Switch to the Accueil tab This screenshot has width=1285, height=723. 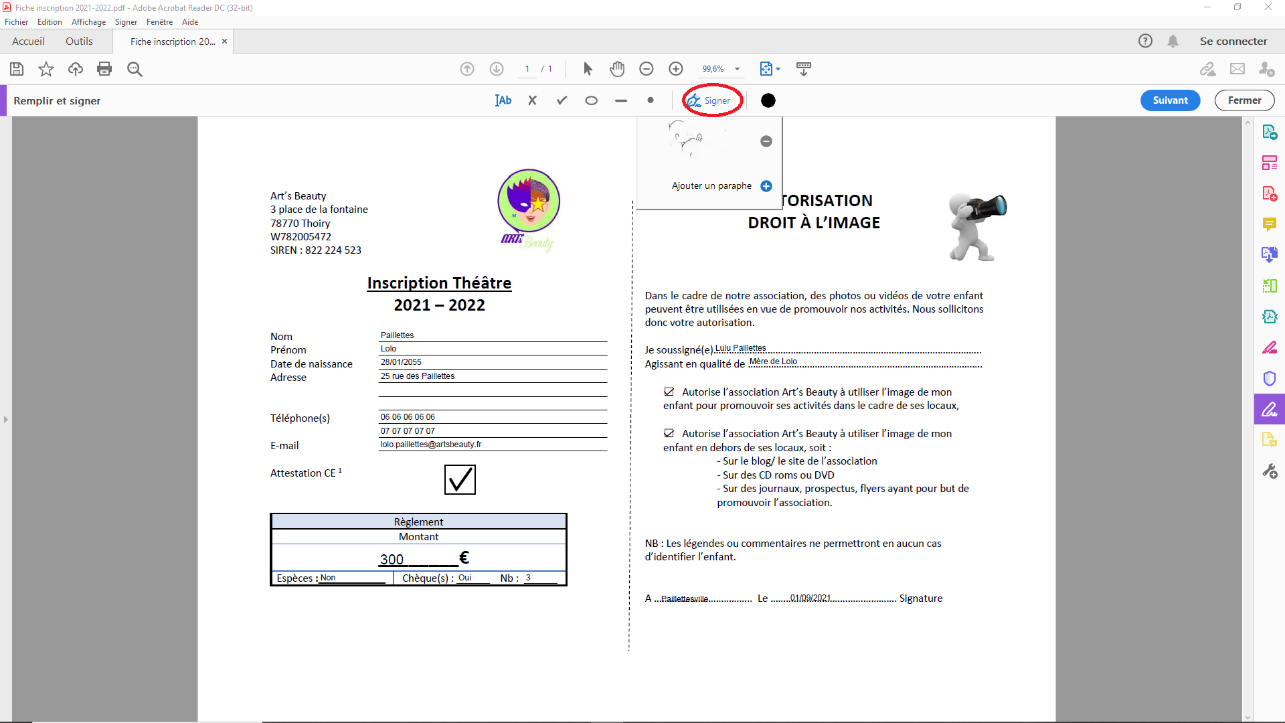click(x=28, y=41)
